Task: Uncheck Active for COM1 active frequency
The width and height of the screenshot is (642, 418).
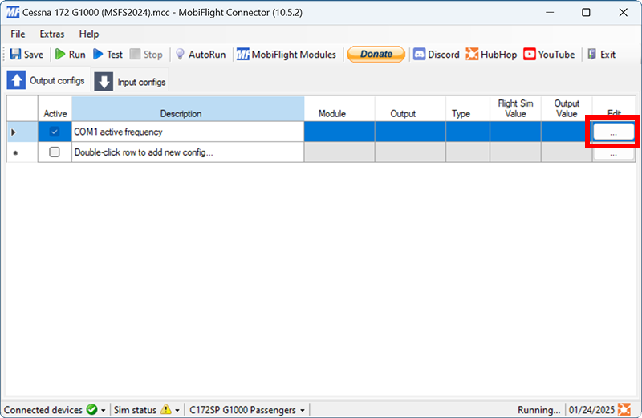Action: point(54,132)
